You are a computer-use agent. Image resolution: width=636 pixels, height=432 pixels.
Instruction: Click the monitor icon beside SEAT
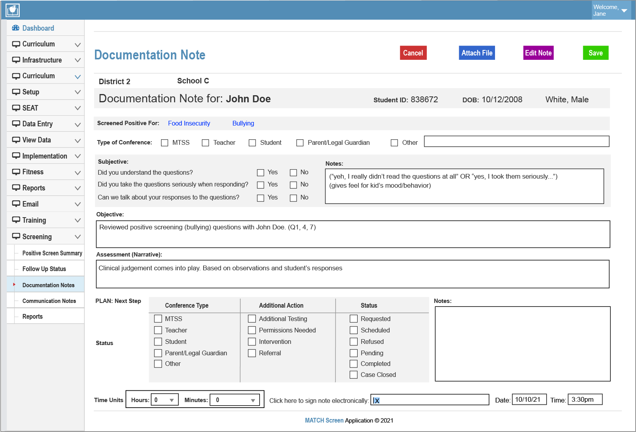[x=15, y=107]
